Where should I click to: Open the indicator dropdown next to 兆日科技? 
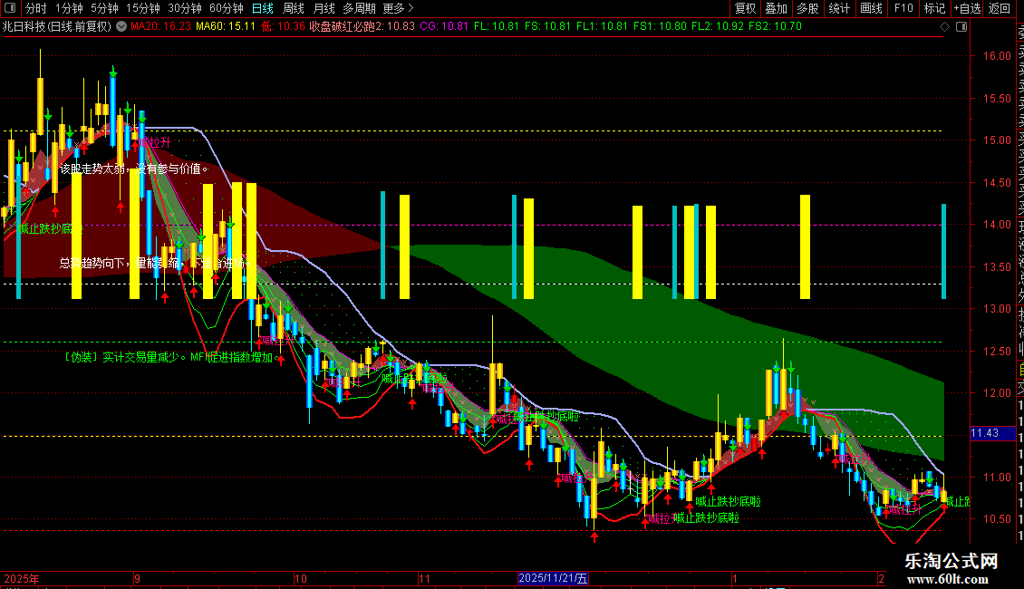121,26
